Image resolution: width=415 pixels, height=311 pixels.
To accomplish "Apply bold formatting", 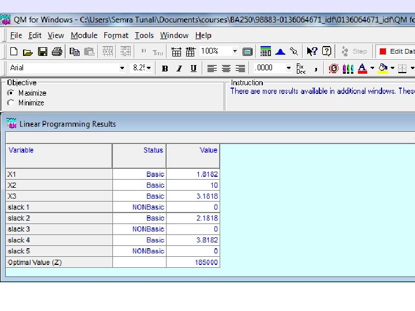I will [165, 69].
